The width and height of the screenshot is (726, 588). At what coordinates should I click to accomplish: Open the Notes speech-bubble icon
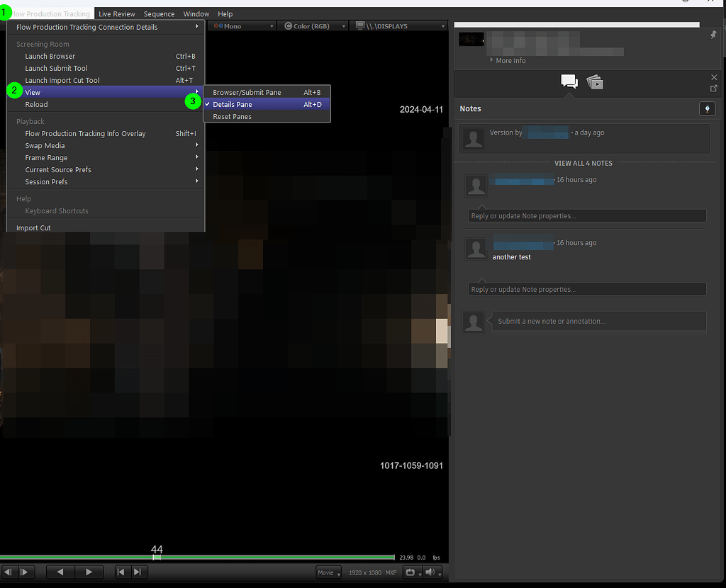click(x=569, y=81)
